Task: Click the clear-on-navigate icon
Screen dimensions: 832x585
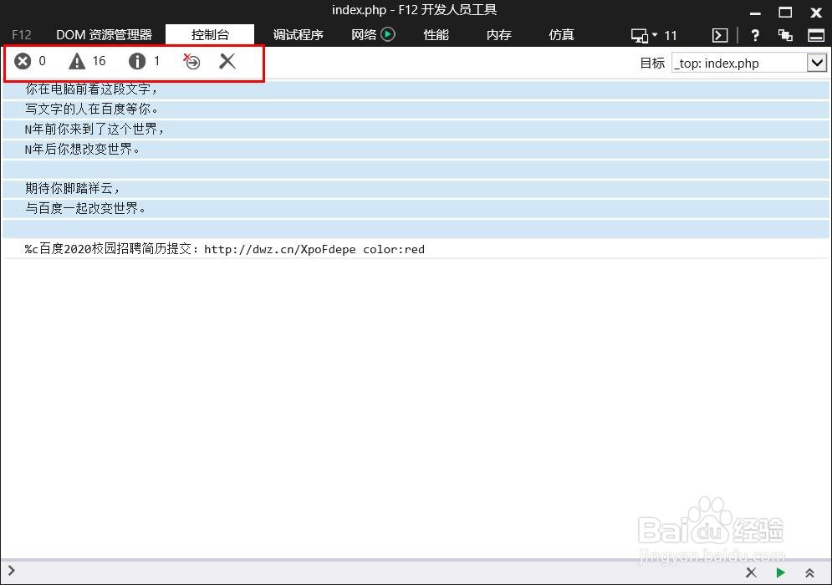Action: [191, 62]
